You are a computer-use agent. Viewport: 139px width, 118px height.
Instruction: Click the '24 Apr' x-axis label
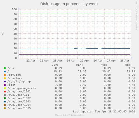[71, 61]
